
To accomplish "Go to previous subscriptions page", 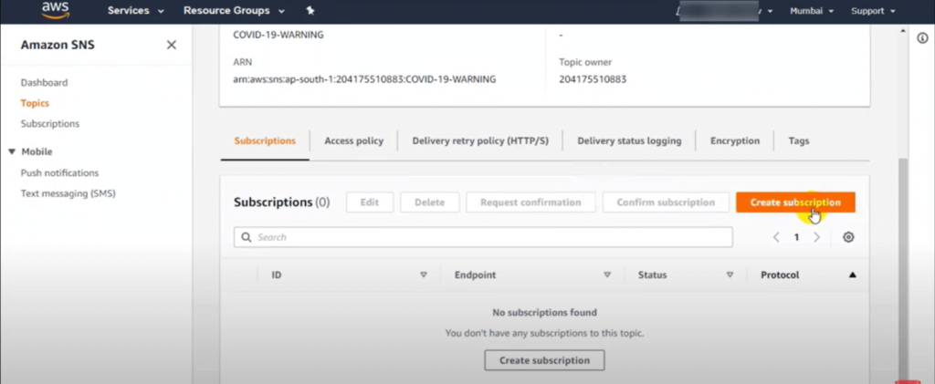I will (776, 237).
